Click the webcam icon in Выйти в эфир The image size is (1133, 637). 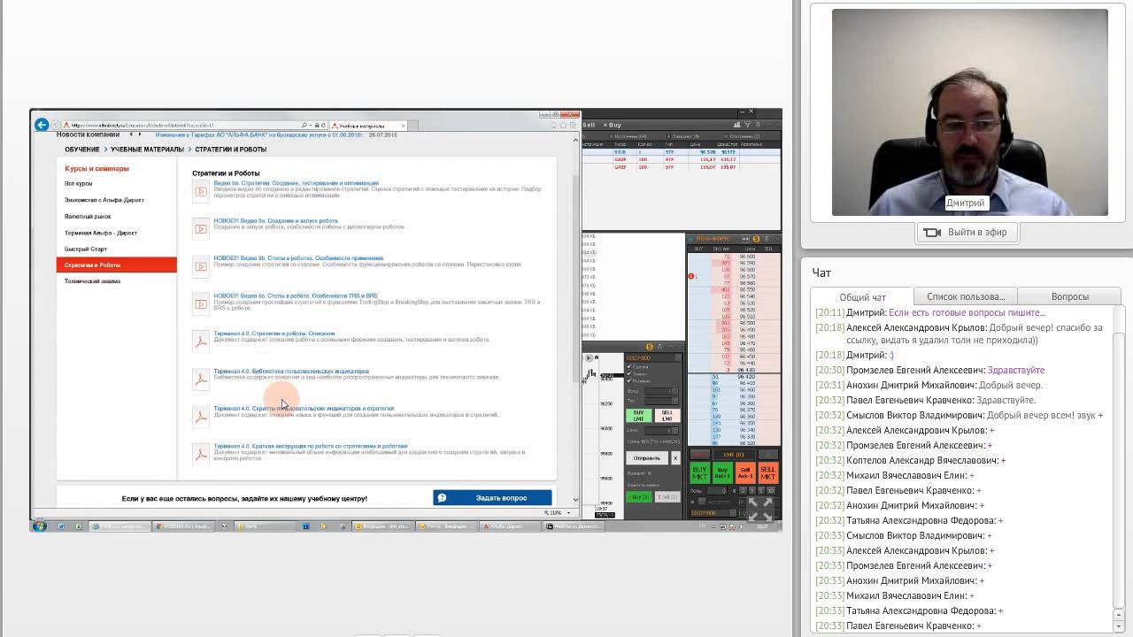pos(931,233)
